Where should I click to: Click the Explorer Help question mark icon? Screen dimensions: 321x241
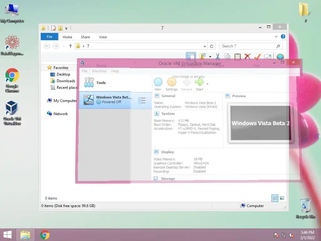point(283,36)
